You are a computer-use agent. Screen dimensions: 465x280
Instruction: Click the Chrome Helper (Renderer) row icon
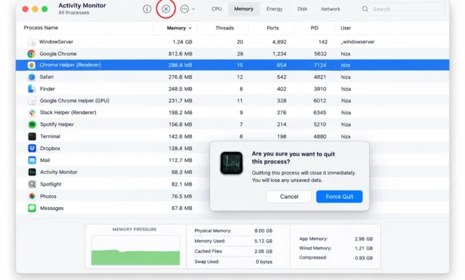click(x=32, y=65)
